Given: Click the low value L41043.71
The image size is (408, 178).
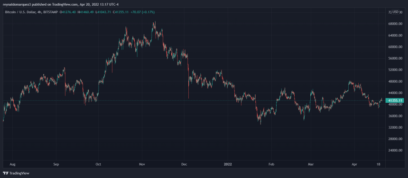Looking at the screenshot, I should [103, 12].
